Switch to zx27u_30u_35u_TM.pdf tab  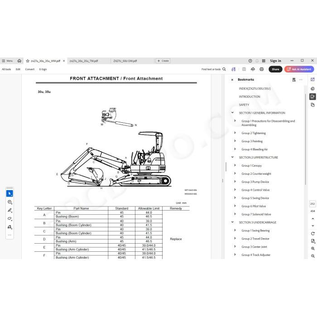pyautogui.click(x=84, y=61)
